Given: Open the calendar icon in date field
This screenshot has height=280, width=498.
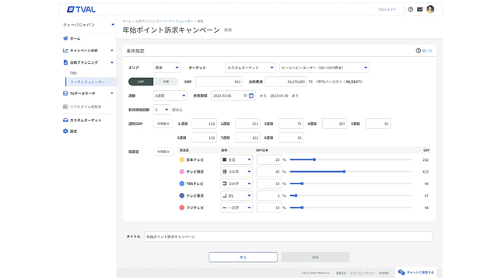Looking at the screenshot, I should point(251,96).
